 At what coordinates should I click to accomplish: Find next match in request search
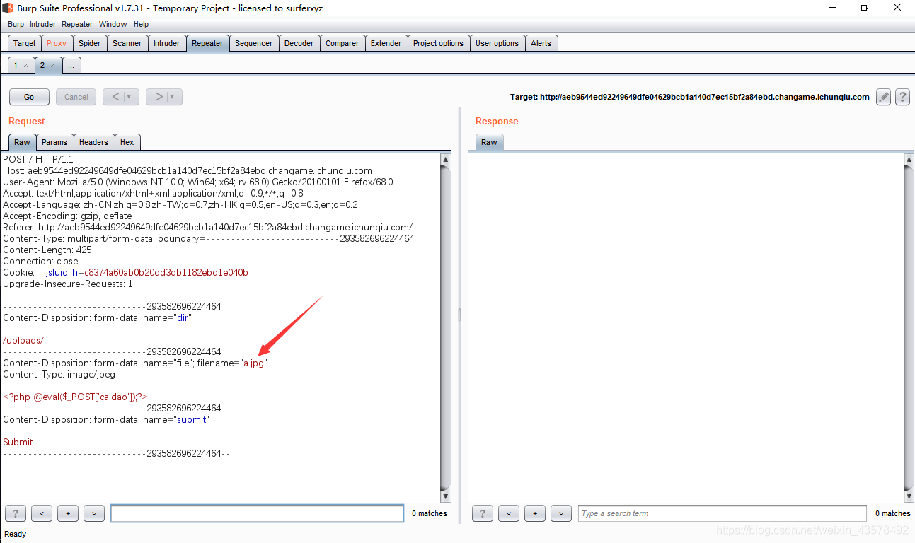(x=94, y=513)
